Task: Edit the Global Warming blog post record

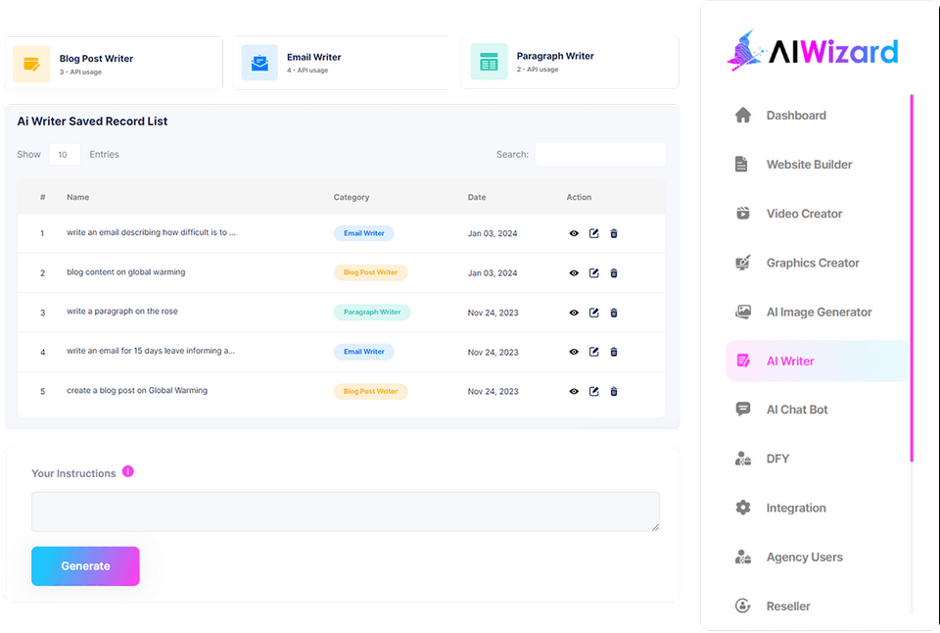Action: tap(593, 391)
